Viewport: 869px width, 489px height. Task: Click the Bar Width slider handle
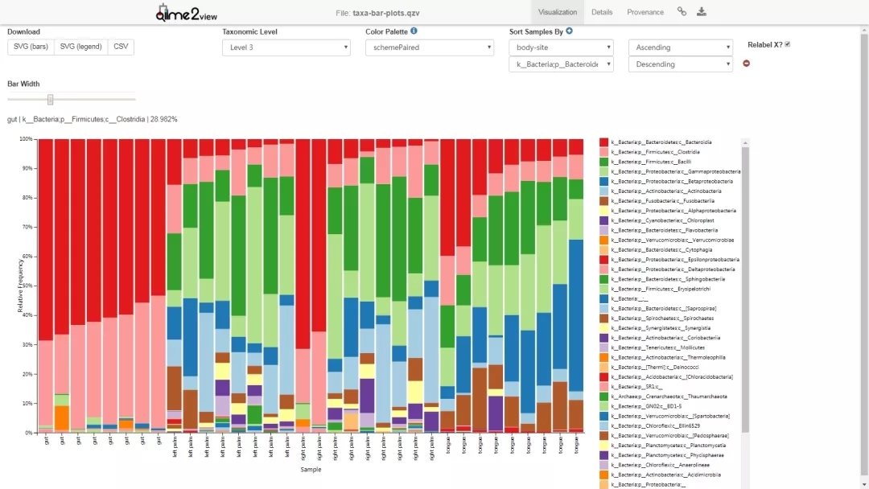click(x=50, y=100)
